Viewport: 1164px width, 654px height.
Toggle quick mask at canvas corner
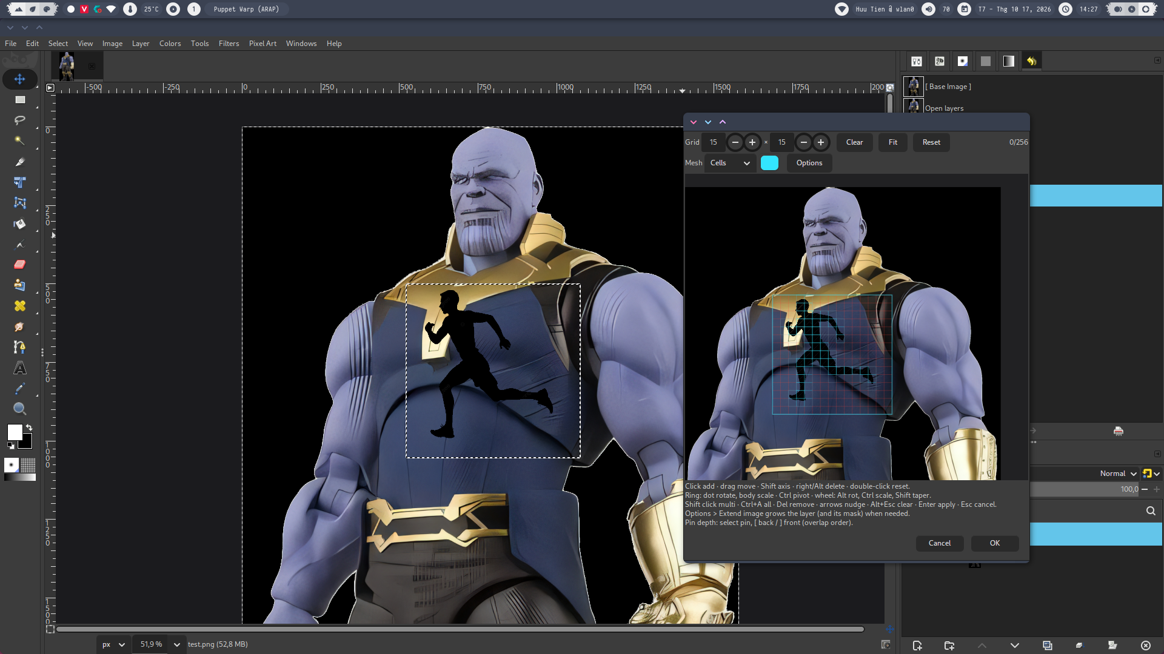[50, 629]
